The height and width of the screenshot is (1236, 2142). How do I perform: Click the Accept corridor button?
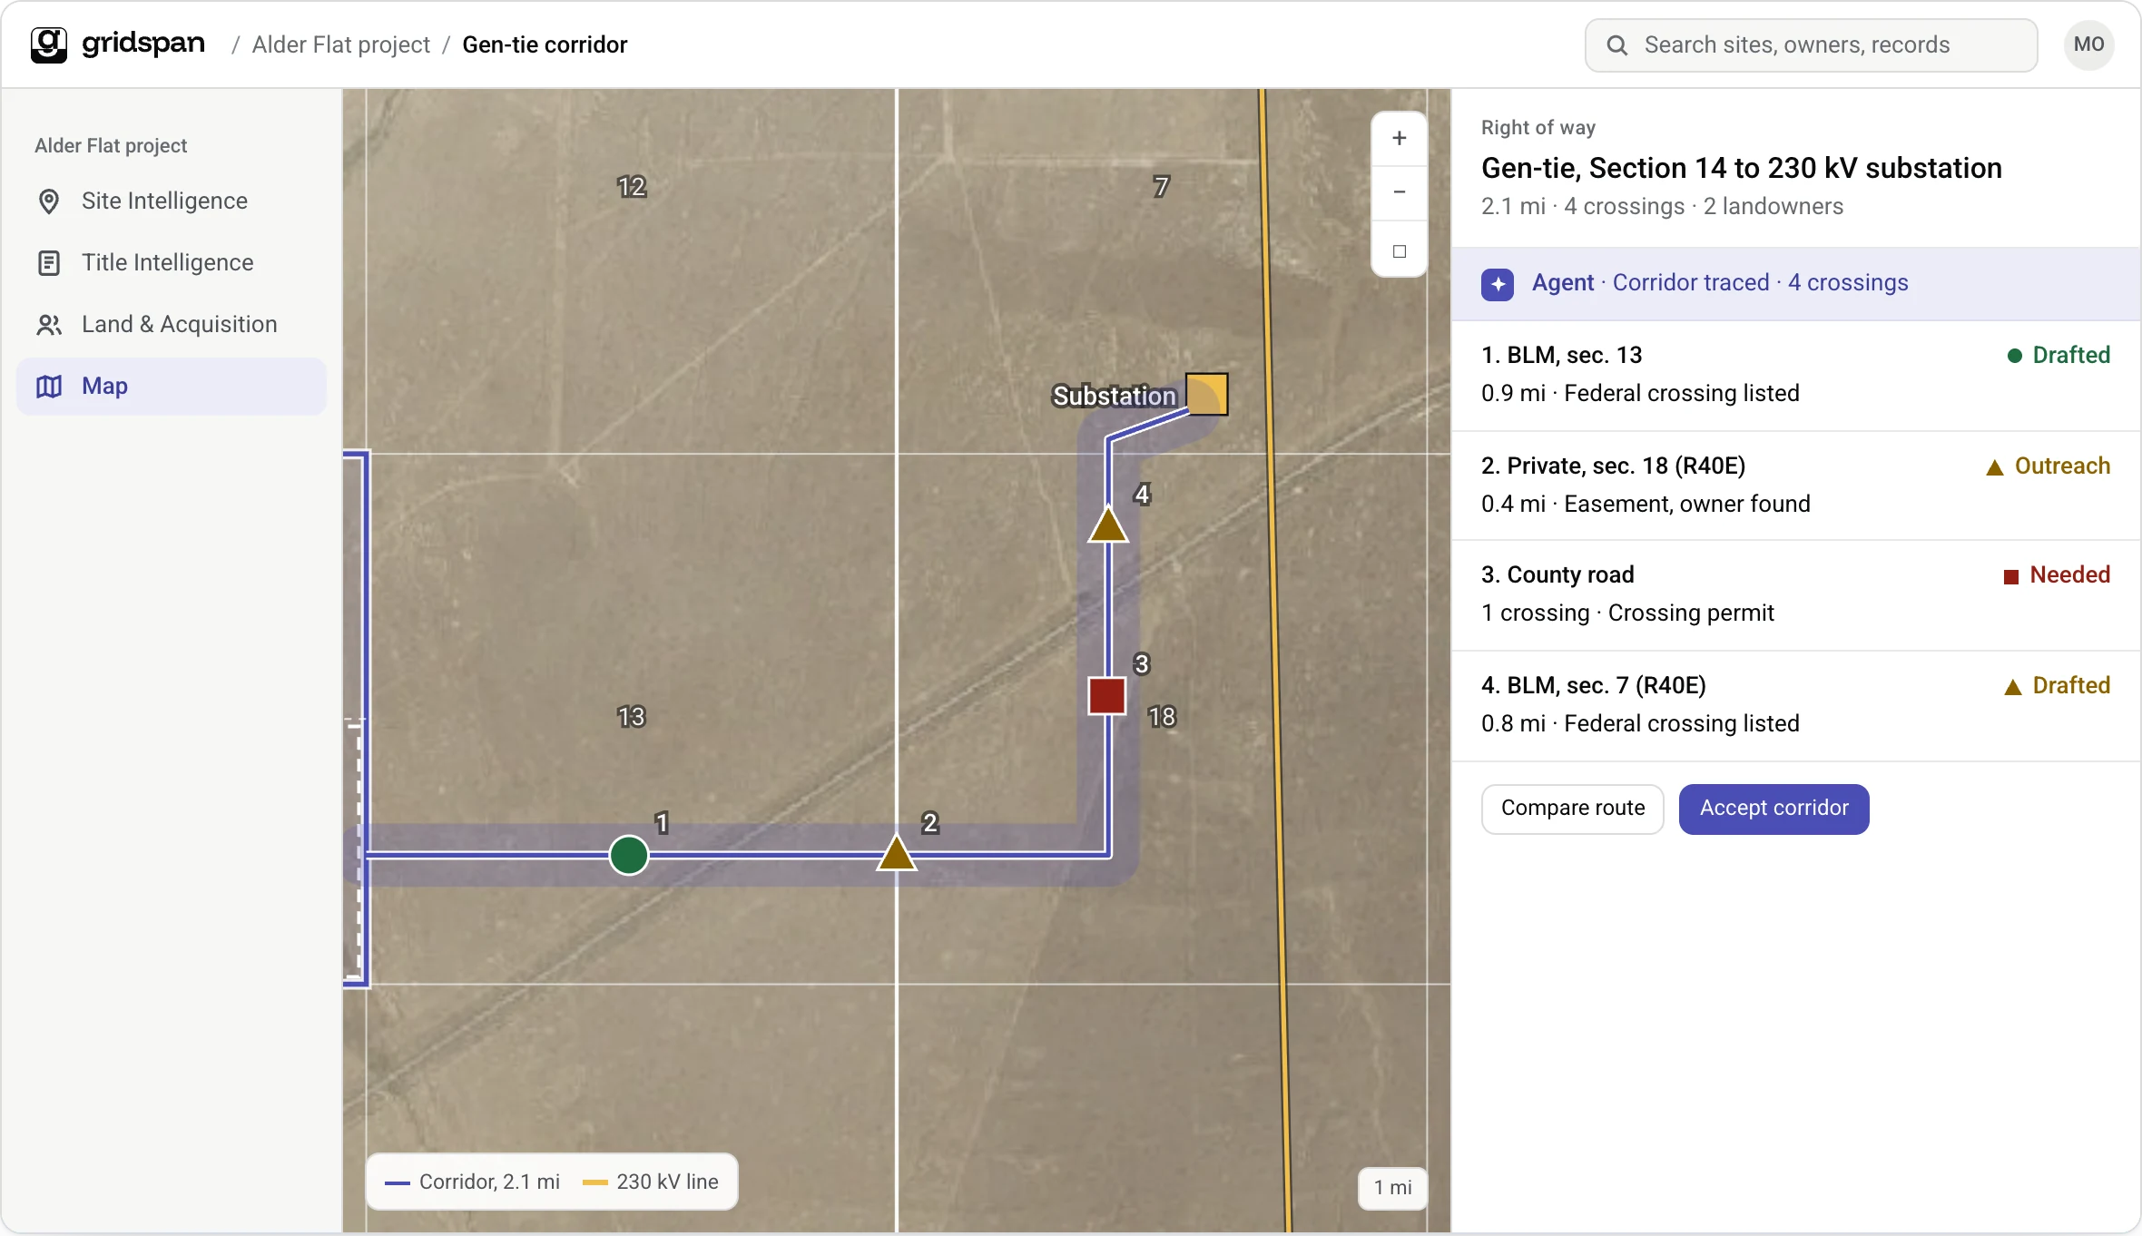click(1774, 809)
